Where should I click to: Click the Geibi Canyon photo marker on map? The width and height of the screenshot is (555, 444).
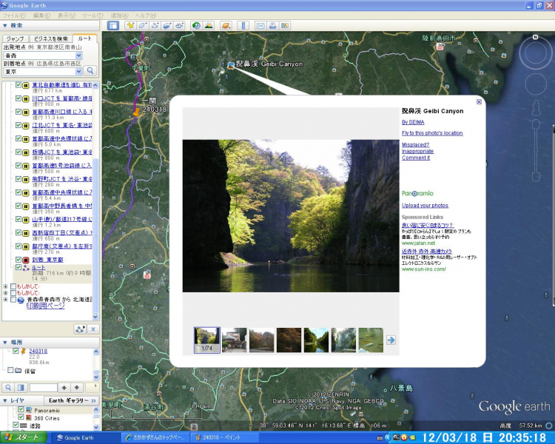(x=231, y=65)
